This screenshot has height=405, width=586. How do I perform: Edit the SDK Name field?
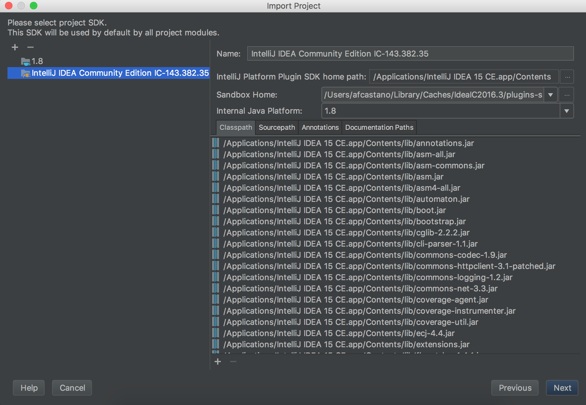coord(410,54)
